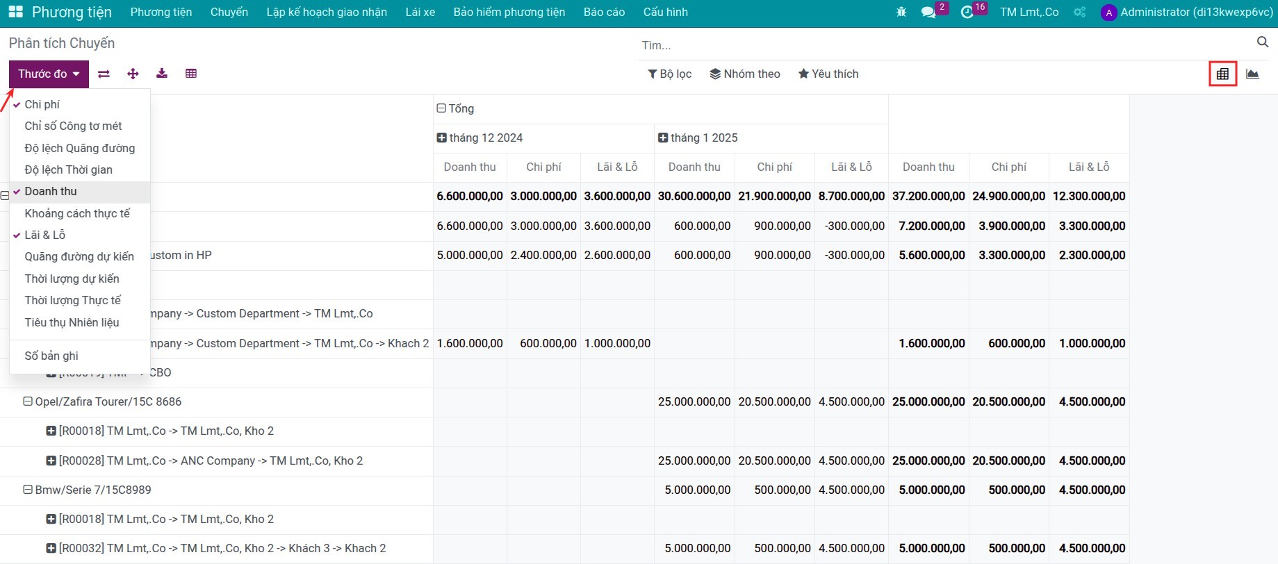Toggle the Doanh thu measure
Screen dimensions: 1278x564
[x=80, y=191]
